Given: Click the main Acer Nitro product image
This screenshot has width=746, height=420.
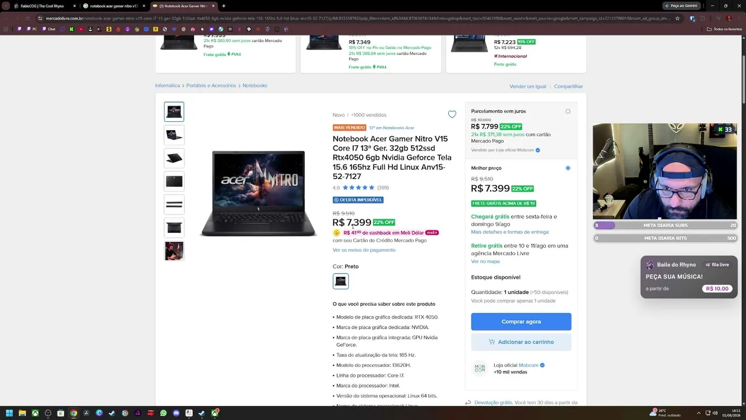Looking at the screenshot, I should click(x=258, y=193).
